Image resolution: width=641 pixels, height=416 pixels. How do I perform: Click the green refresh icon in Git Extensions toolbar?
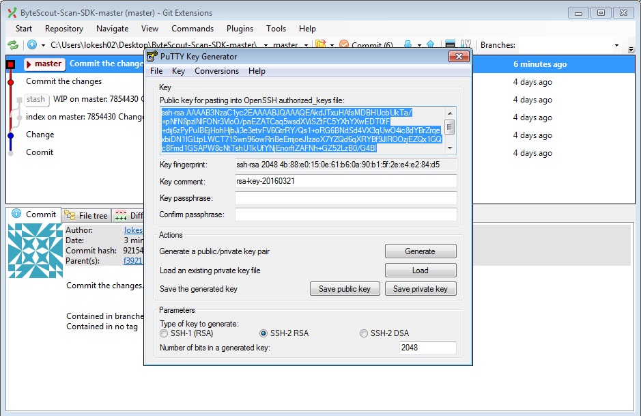point(13,44)
